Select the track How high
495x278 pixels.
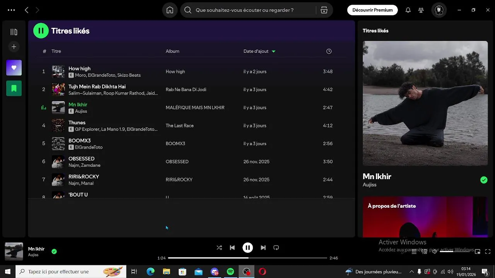191,71
